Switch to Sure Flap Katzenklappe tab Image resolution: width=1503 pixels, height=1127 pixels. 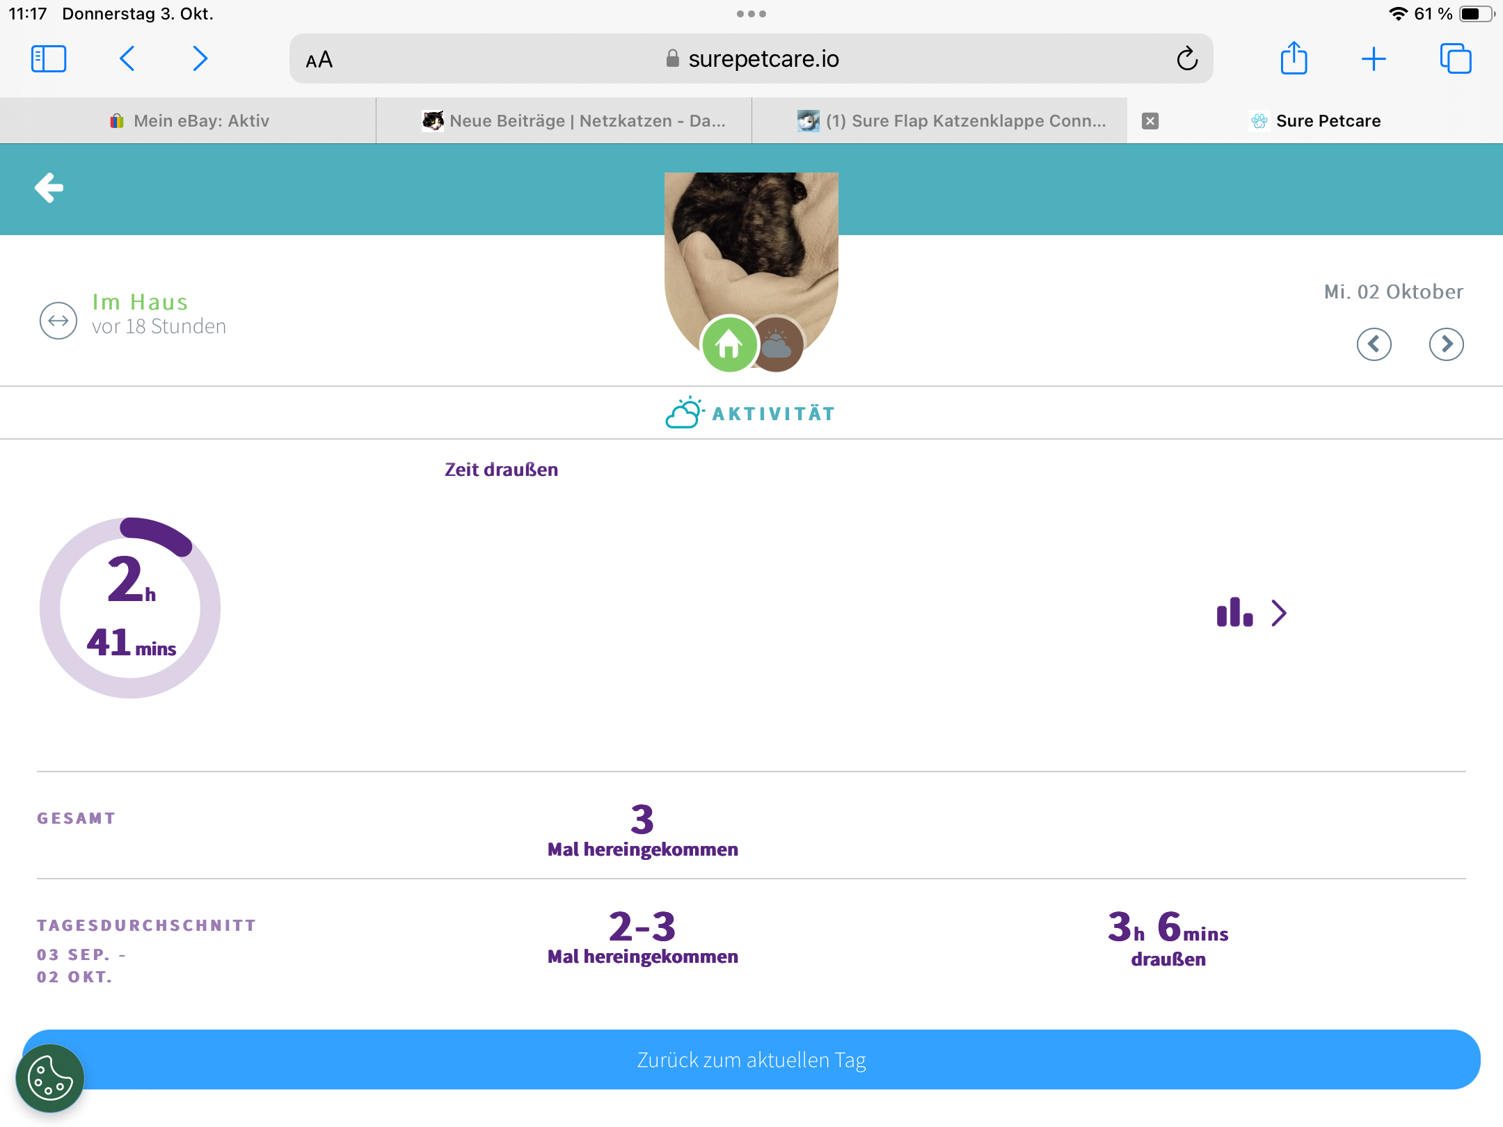(x=940, y=121)
